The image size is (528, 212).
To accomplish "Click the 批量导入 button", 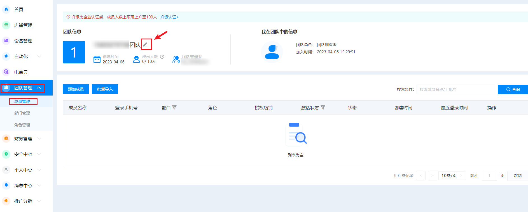I will [x=105, y=89].
